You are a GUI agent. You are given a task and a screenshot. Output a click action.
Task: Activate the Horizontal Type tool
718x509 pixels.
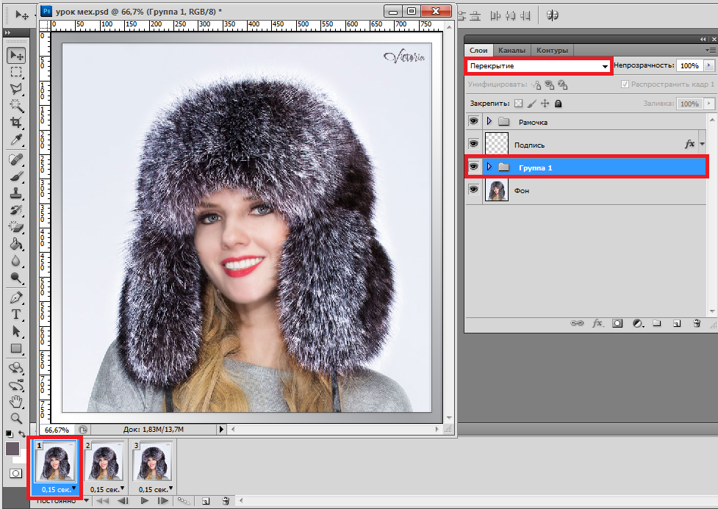(x=15, y=314)
